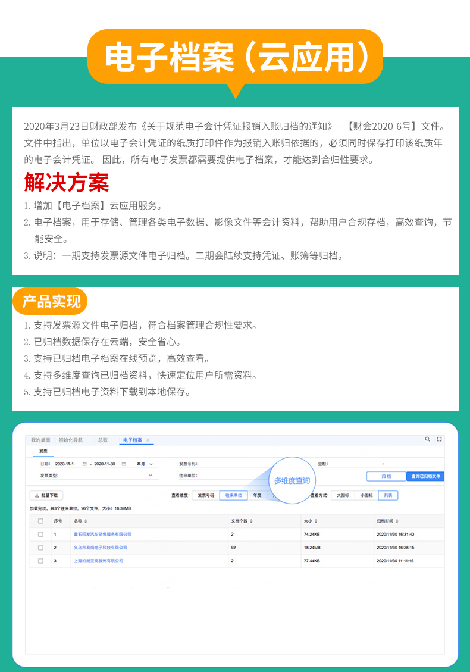Switch view mode to 列表
470x672 pixels.
click(388, 495)
